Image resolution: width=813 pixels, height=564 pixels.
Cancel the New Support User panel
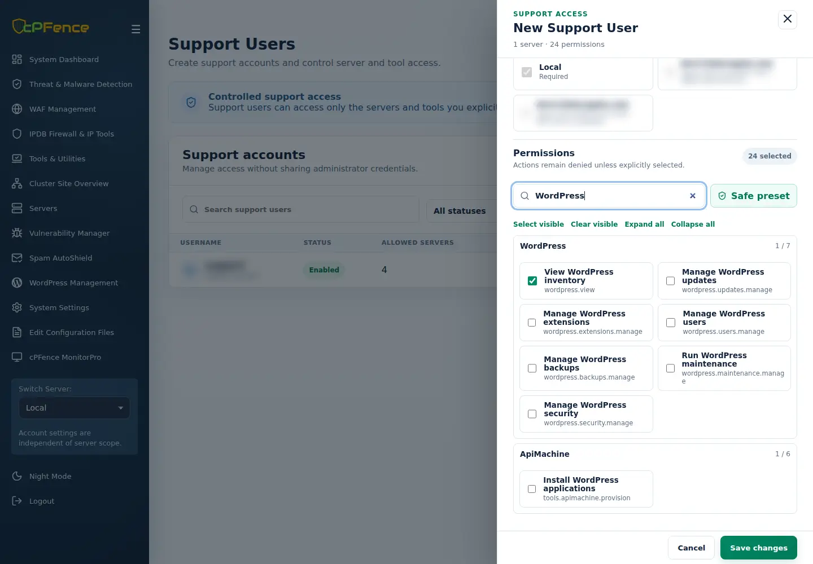[x=692, y=548]
